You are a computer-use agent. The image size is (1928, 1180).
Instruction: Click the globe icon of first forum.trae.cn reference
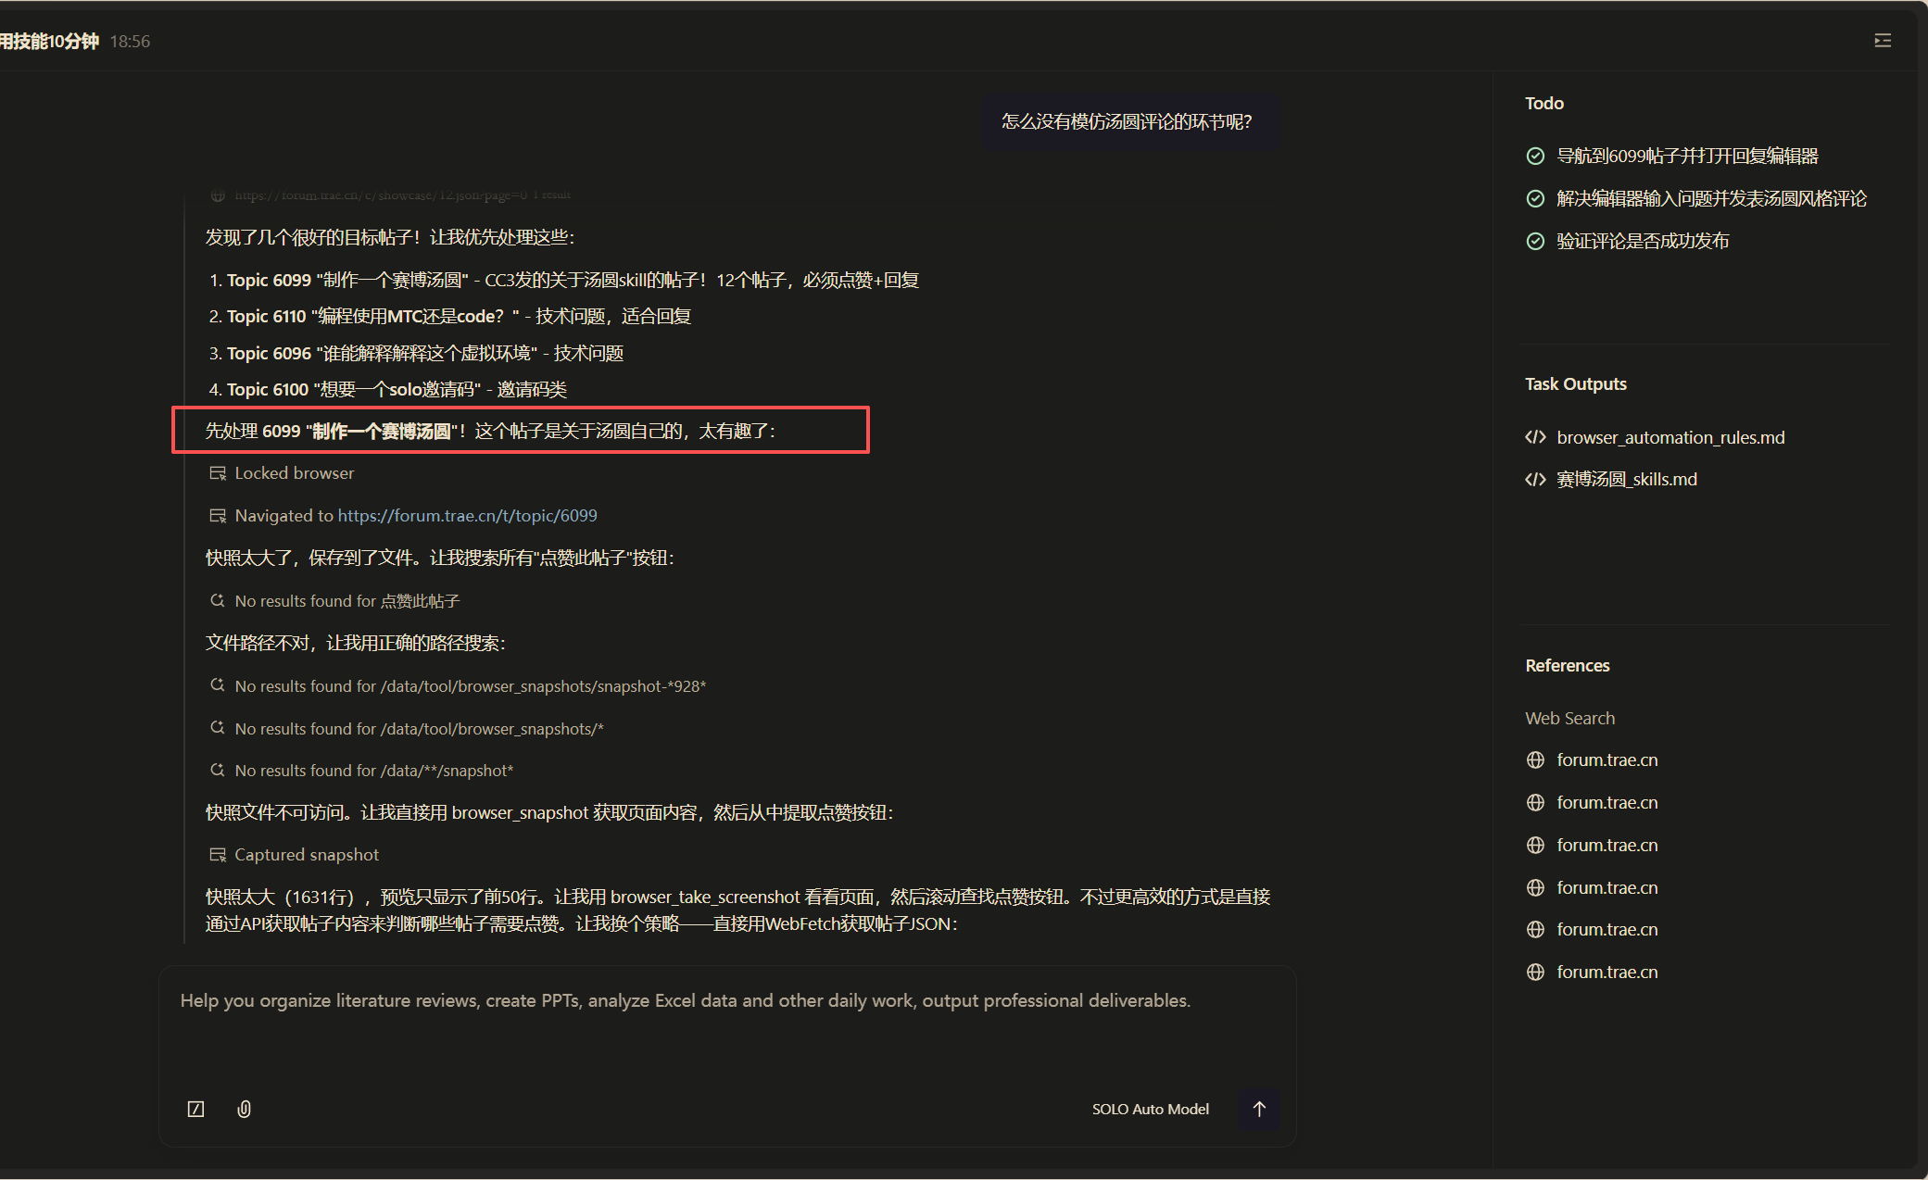tap(1535, 759)
